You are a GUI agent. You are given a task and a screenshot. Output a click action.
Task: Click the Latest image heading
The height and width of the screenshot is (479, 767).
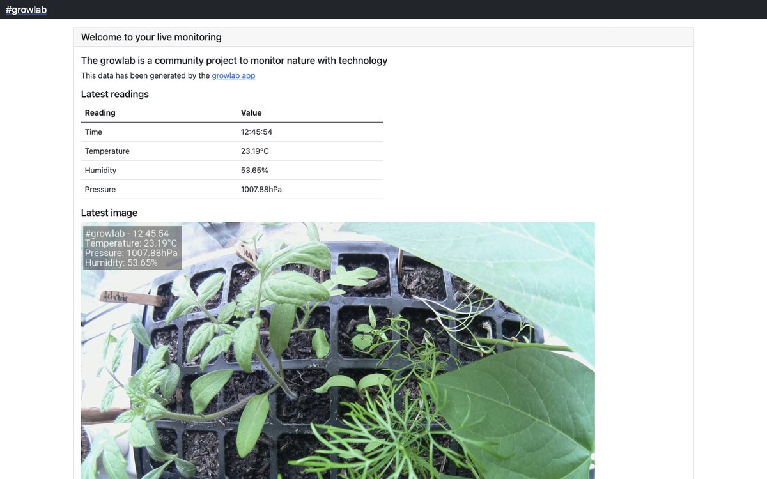coord(109,213)
